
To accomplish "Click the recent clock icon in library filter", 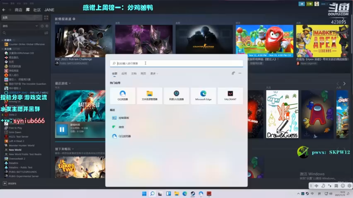I will pyautogui.click(x=42, y=26).
